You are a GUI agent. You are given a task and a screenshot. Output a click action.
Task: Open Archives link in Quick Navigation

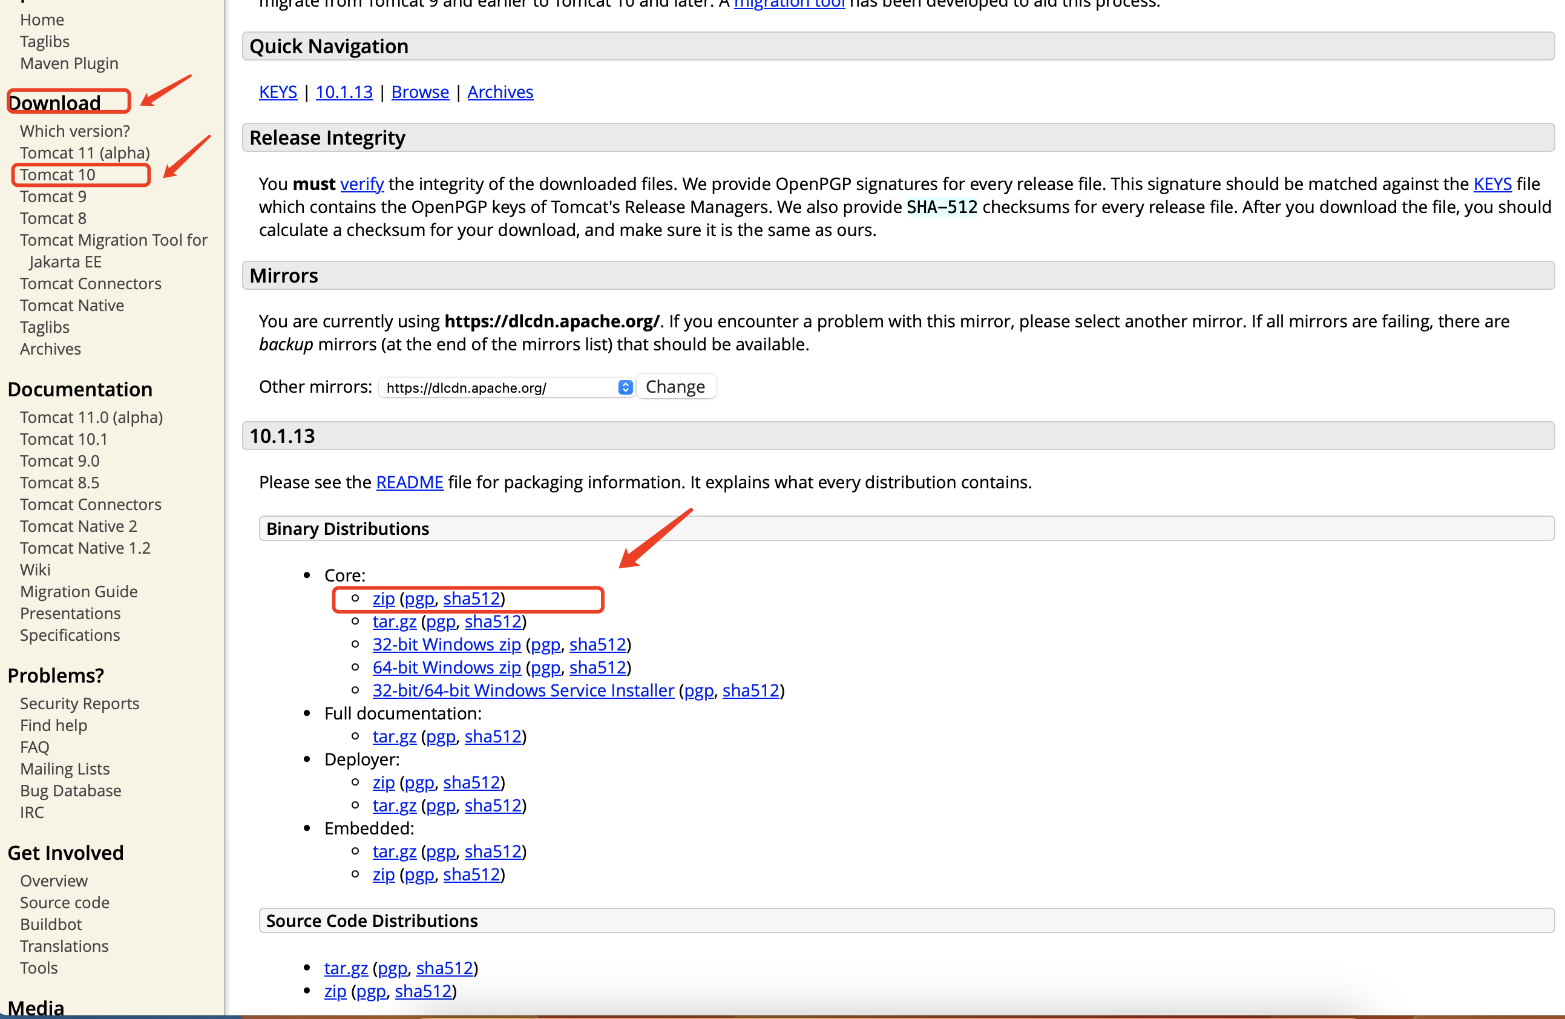pos(500,92)
